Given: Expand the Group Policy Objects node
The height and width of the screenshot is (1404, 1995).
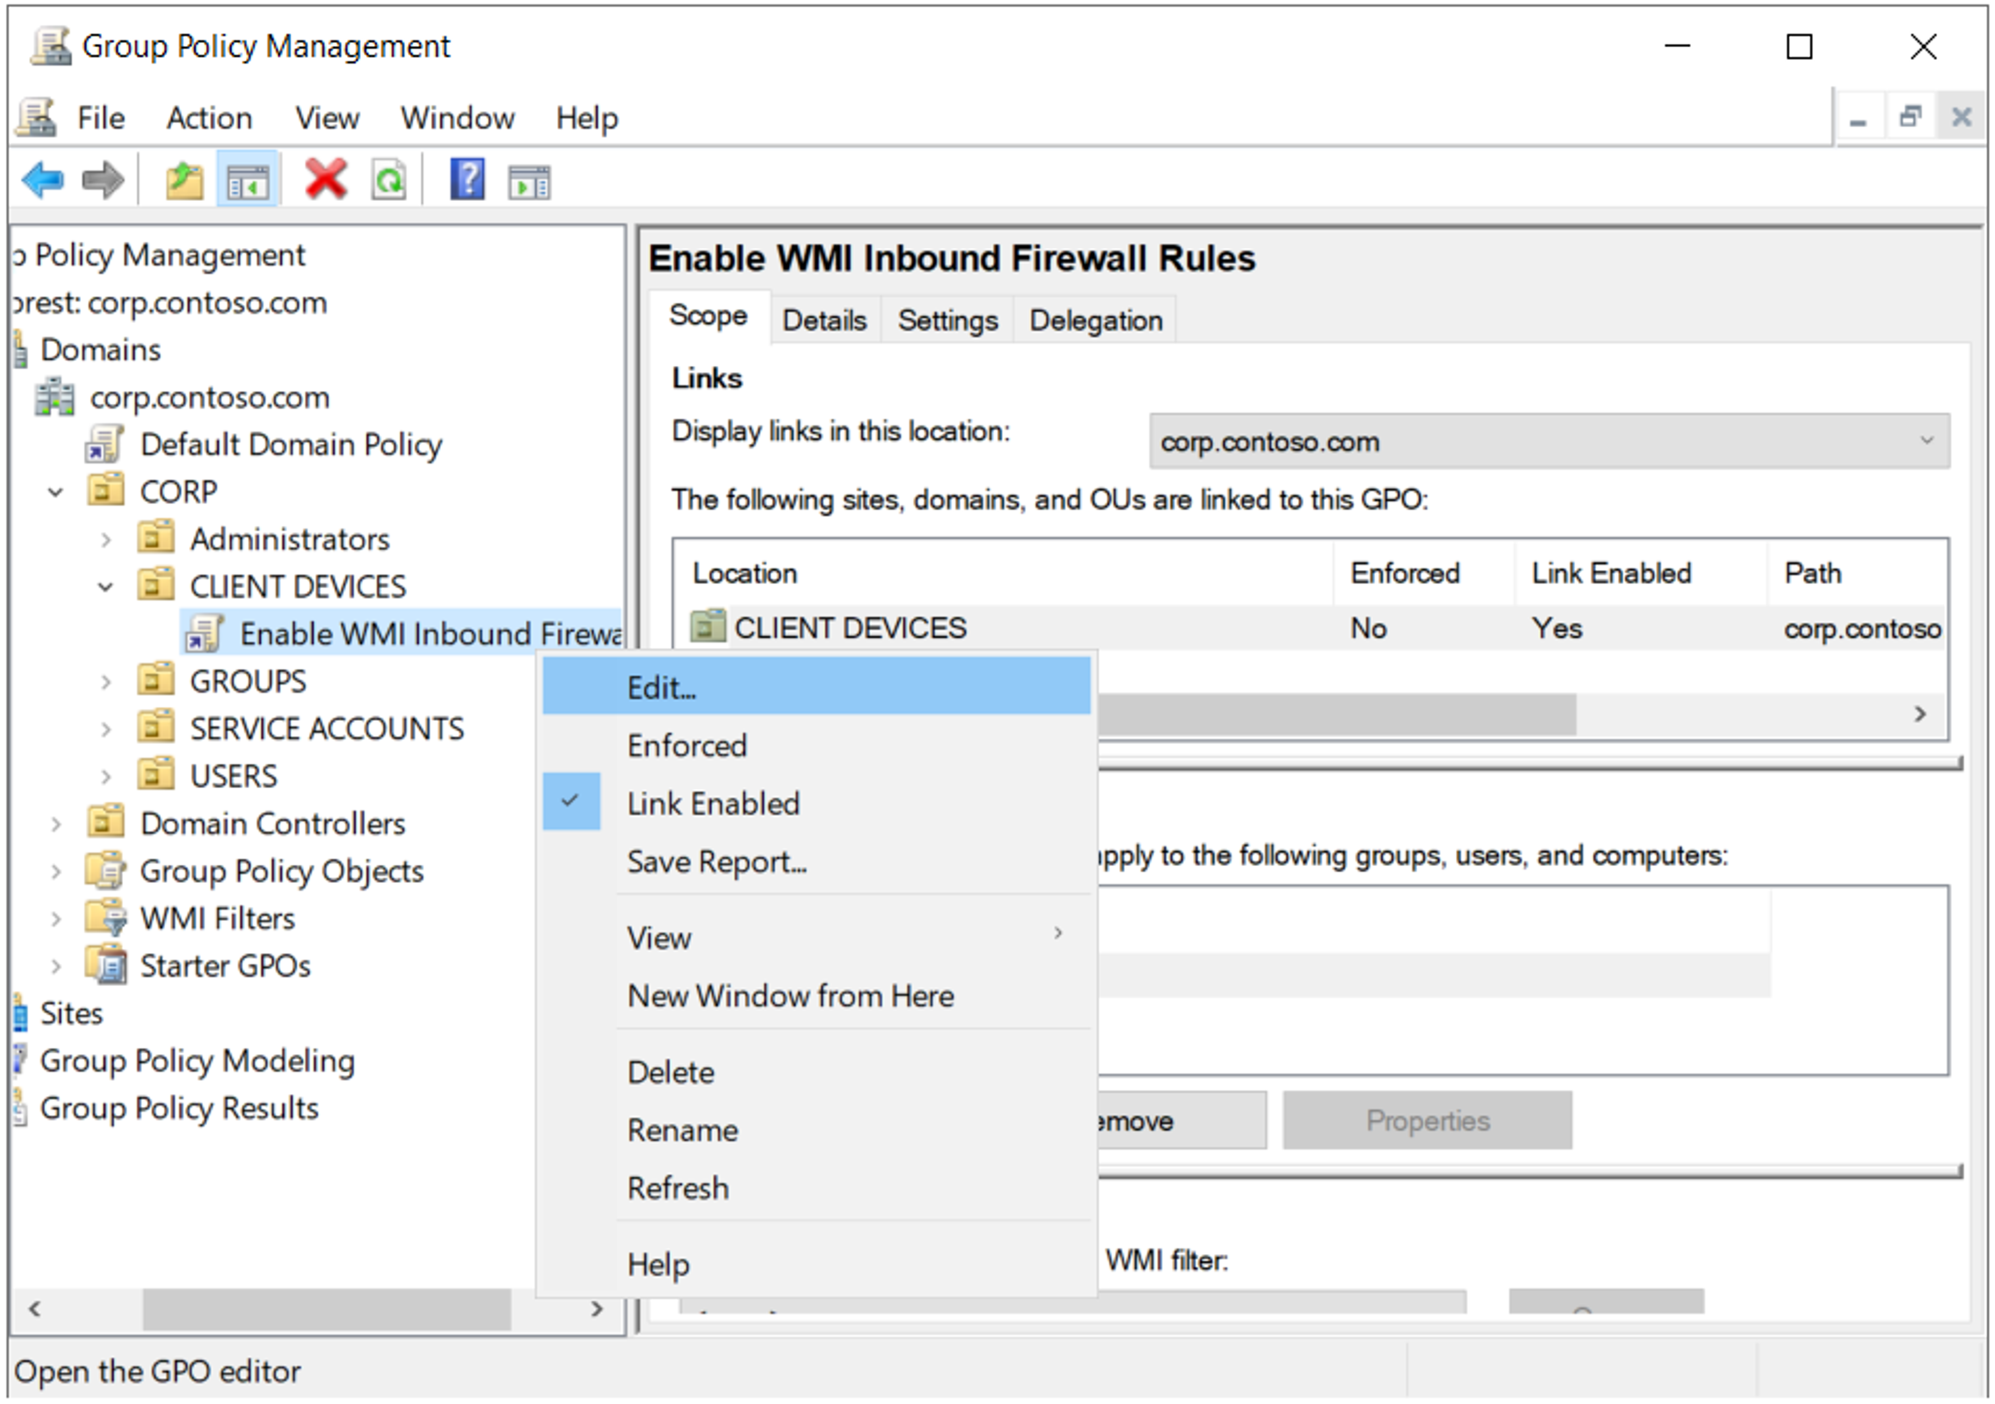Looking at the screenshot, I should click(56, 871).
